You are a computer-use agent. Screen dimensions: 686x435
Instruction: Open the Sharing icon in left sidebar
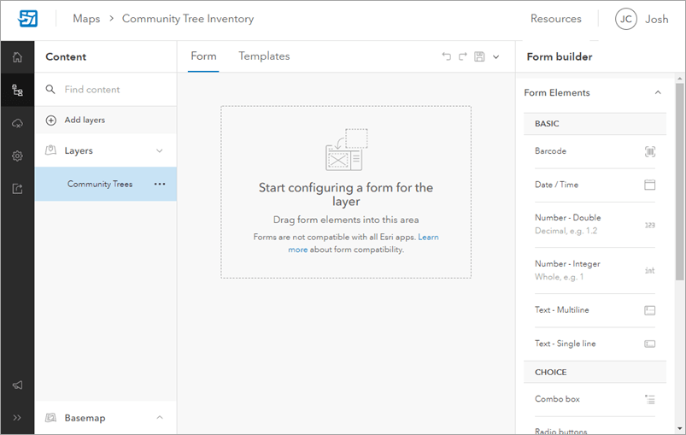17,189
